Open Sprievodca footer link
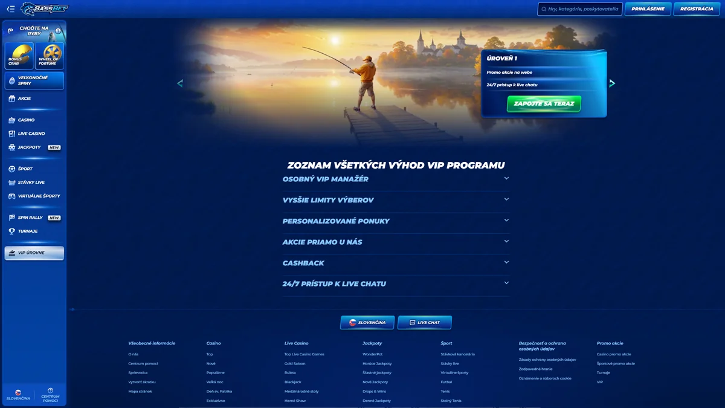725x408 pixels. pyautogui.click(x=138, y=373)
